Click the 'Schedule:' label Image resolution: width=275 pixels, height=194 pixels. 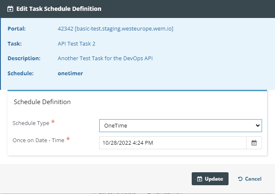[21, 73]
